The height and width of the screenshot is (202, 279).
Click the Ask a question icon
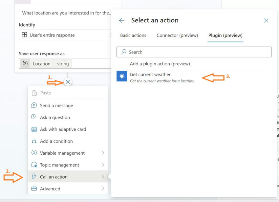click(34, 117)
